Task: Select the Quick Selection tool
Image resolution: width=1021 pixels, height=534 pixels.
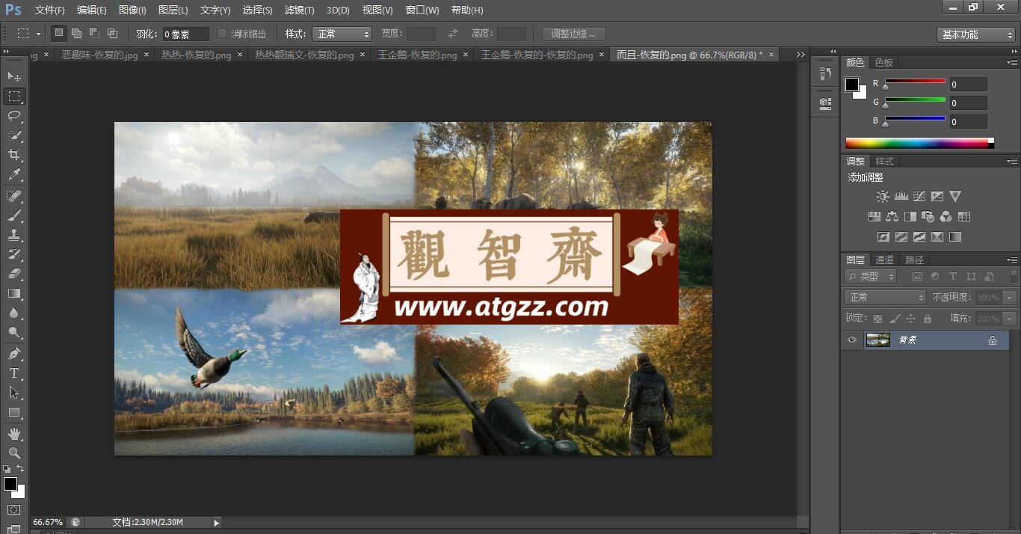Action: (x=14, y=135)
